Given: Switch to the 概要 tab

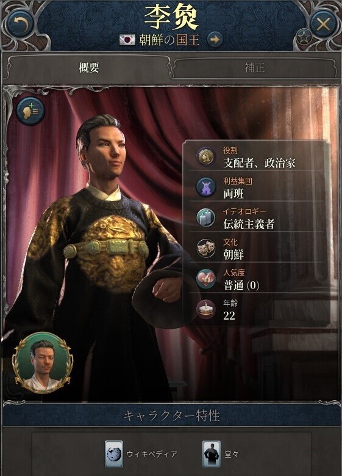Looking at the screenshot, I should click(x=88, y=67).
